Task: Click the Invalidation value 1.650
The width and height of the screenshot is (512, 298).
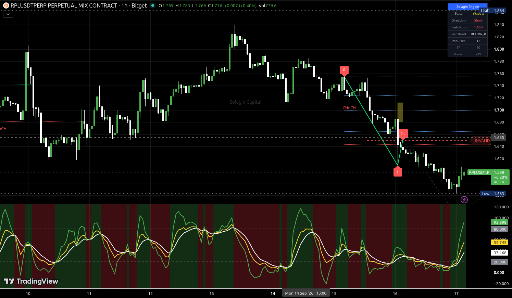Action: pos(478,27)
